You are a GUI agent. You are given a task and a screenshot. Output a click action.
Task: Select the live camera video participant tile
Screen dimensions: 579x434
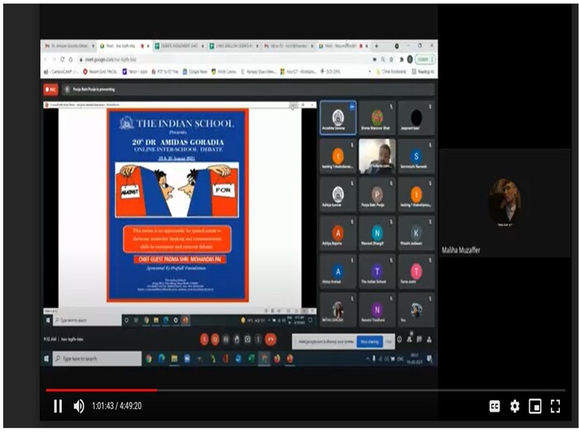coord(377,156)
